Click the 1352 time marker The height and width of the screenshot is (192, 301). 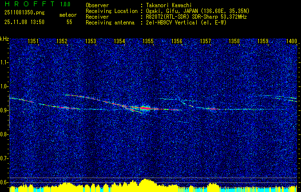tap(62, 41)
